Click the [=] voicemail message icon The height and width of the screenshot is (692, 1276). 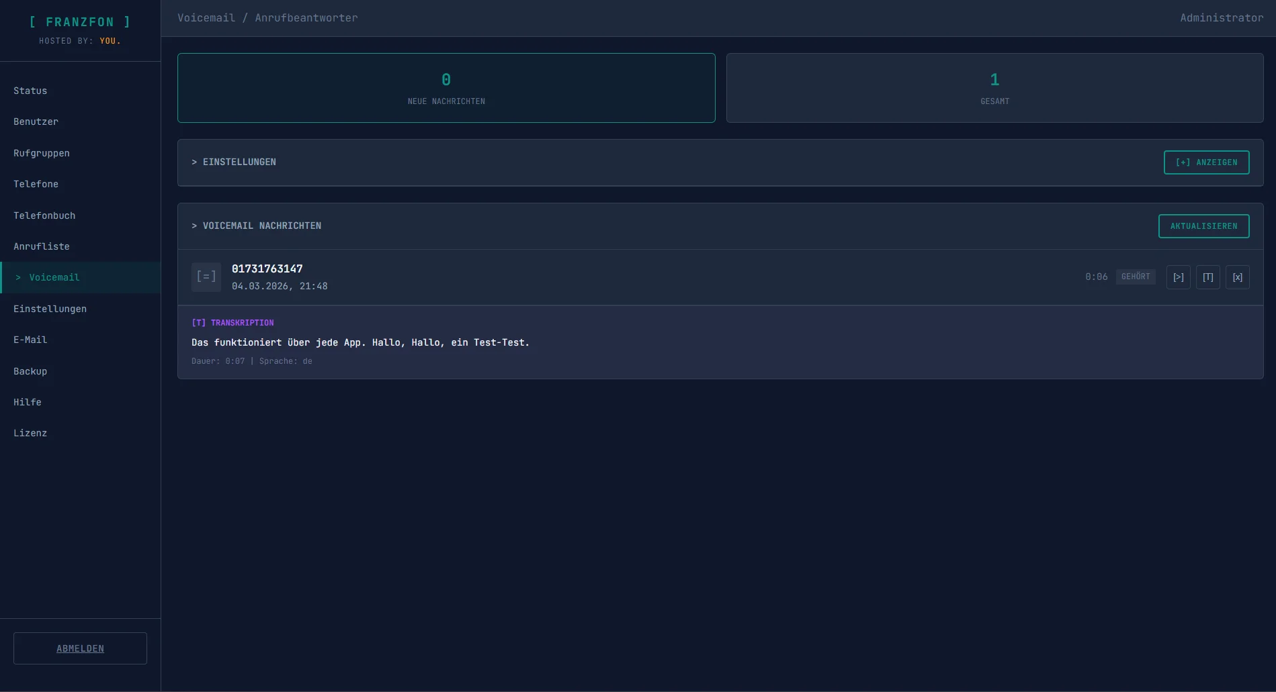click(x=206, y=277)
